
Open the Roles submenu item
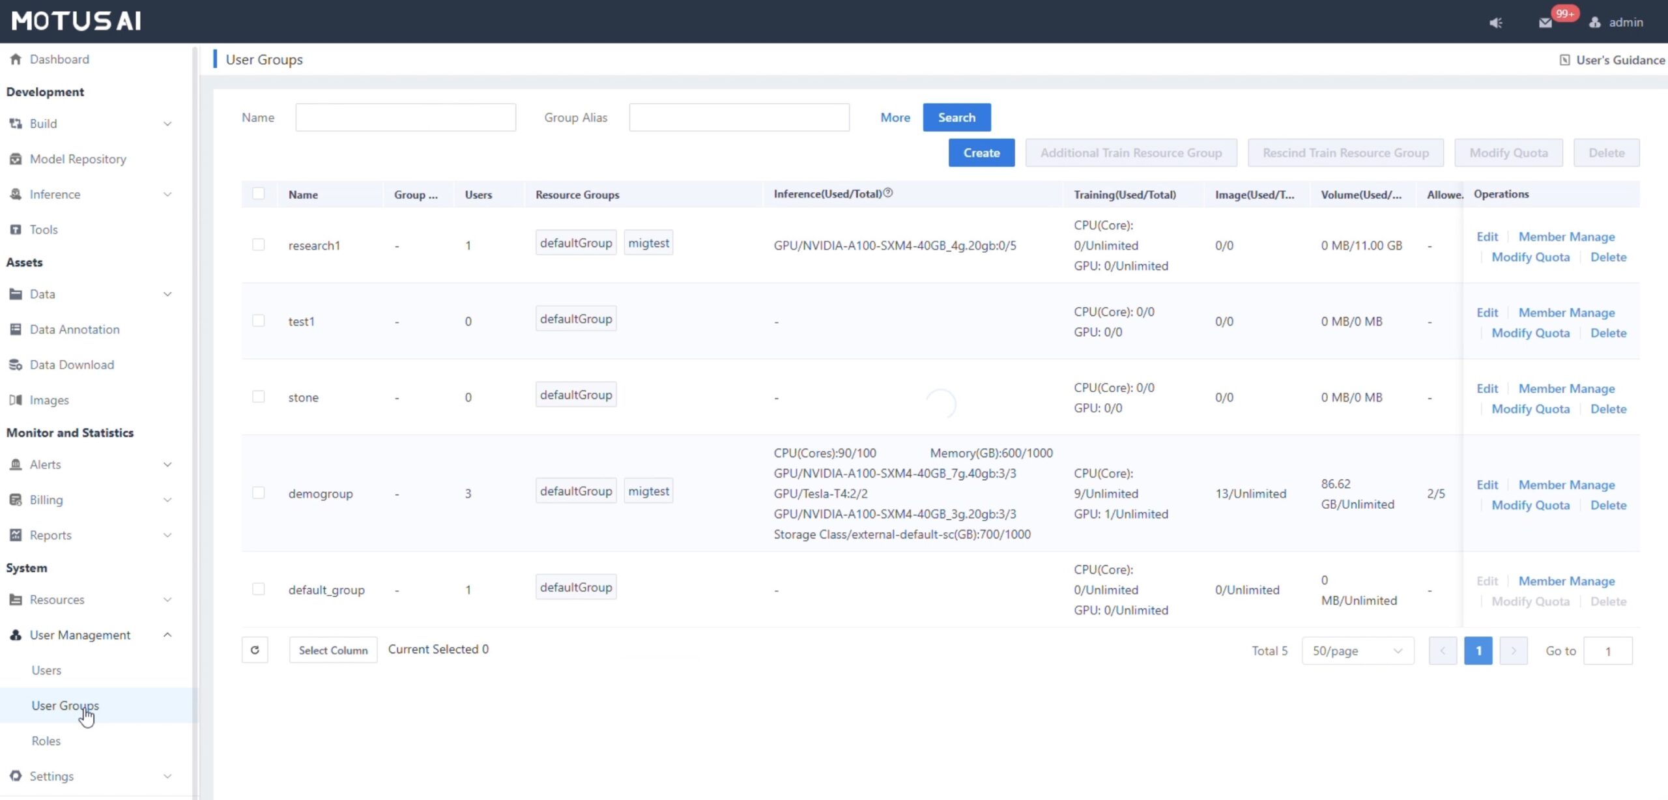click(46, 741)
